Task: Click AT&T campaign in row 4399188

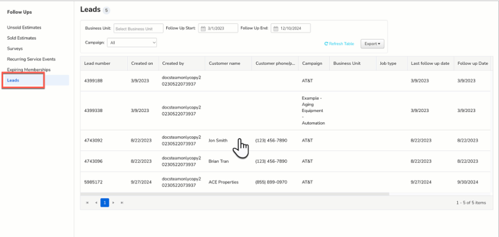Action: pos(307,81)
